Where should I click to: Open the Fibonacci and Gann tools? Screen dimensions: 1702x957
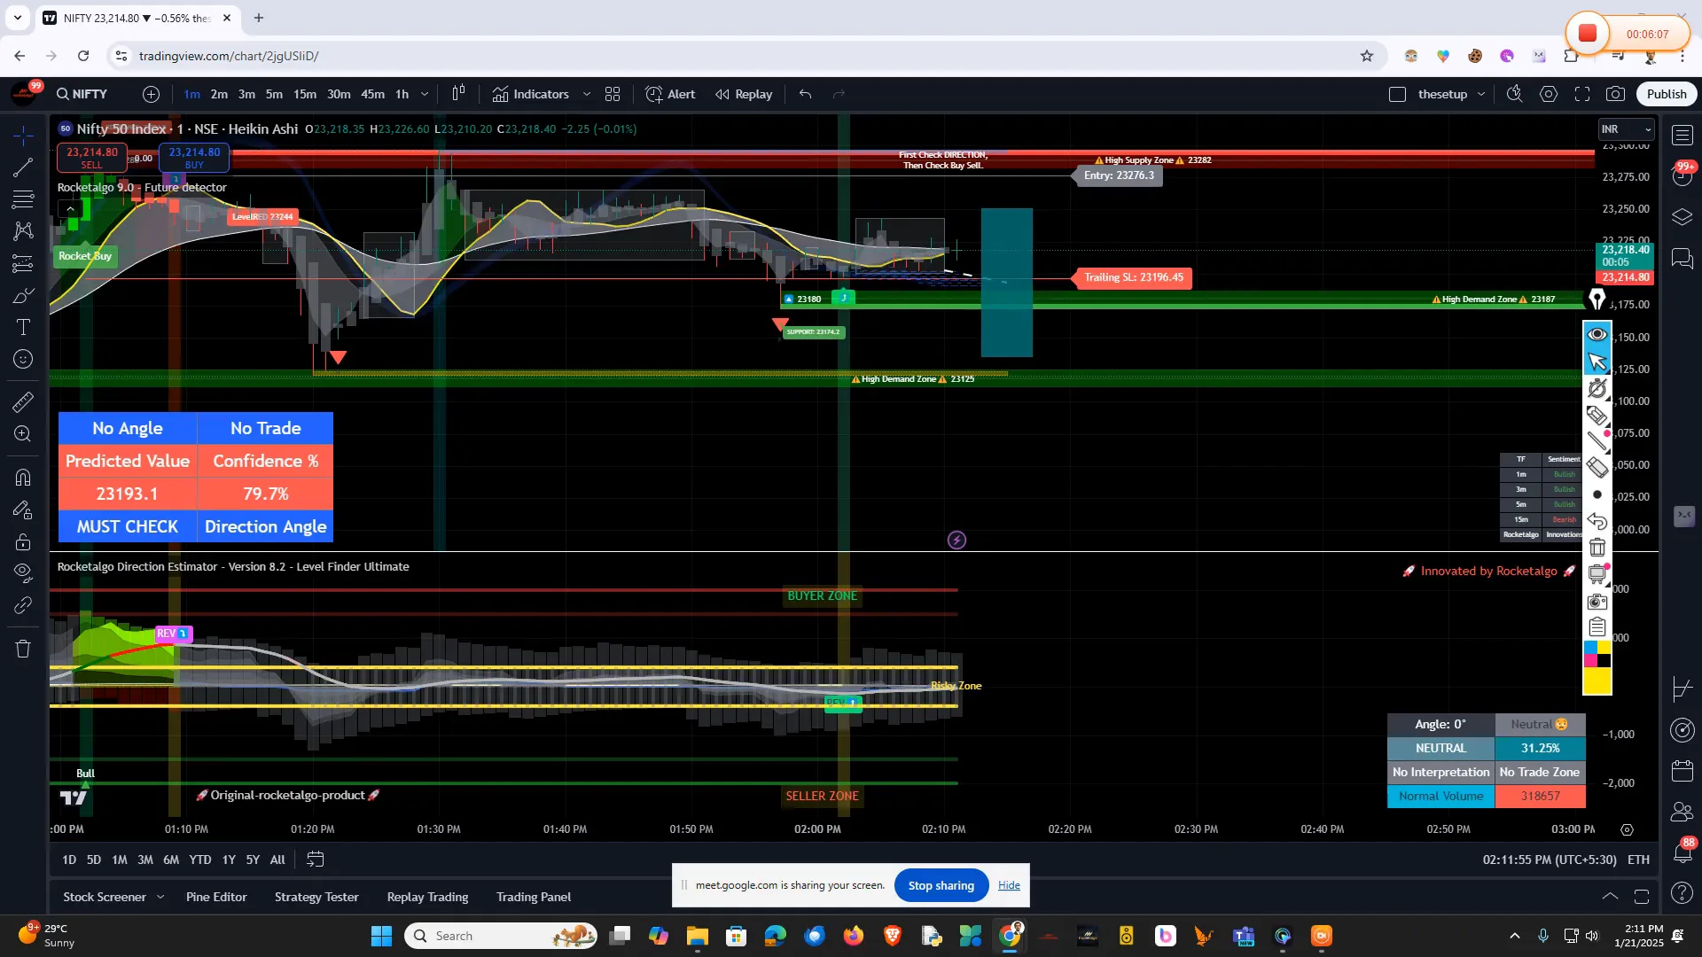pos(23,198)
